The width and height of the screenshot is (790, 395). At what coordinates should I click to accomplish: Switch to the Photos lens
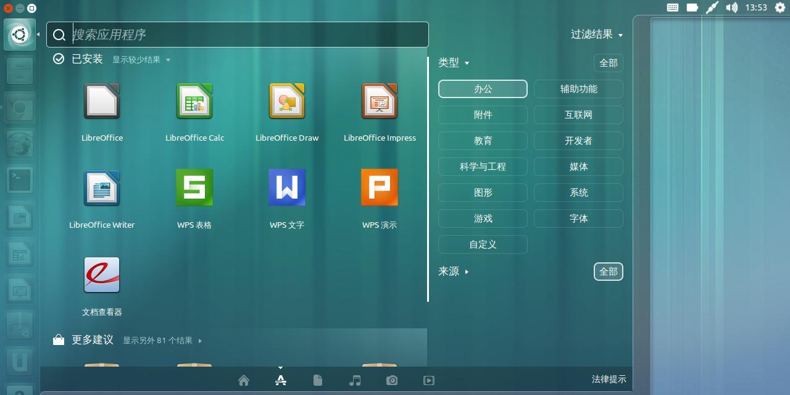click(392, 380)
